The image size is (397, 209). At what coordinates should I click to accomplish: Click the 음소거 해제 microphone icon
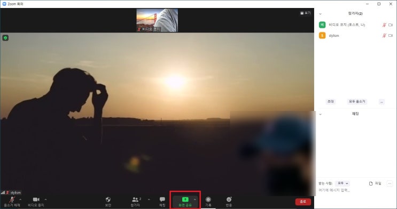coord(12,199)
